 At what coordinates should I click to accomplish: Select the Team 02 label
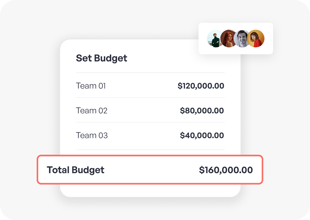pos(92,111)
